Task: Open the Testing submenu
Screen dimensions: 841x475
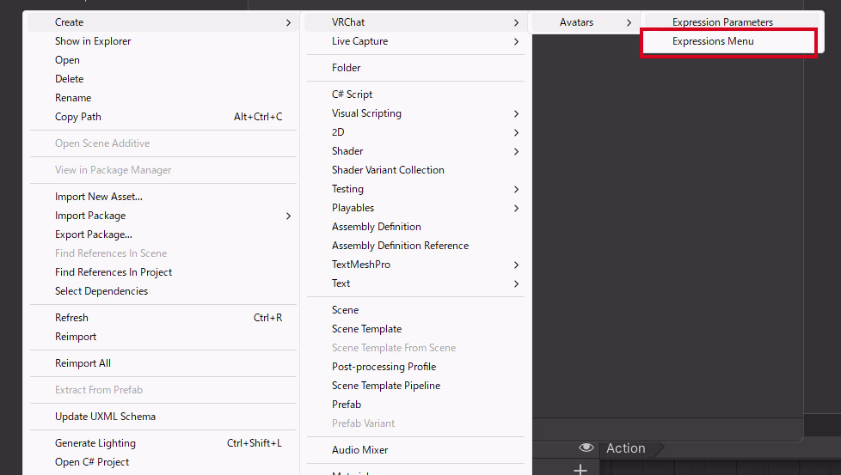Action: click(415, 189)
